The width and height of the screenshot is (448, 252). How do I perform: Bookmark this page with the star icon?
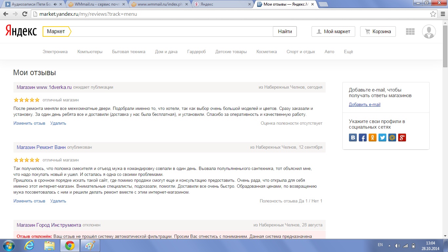433,14
